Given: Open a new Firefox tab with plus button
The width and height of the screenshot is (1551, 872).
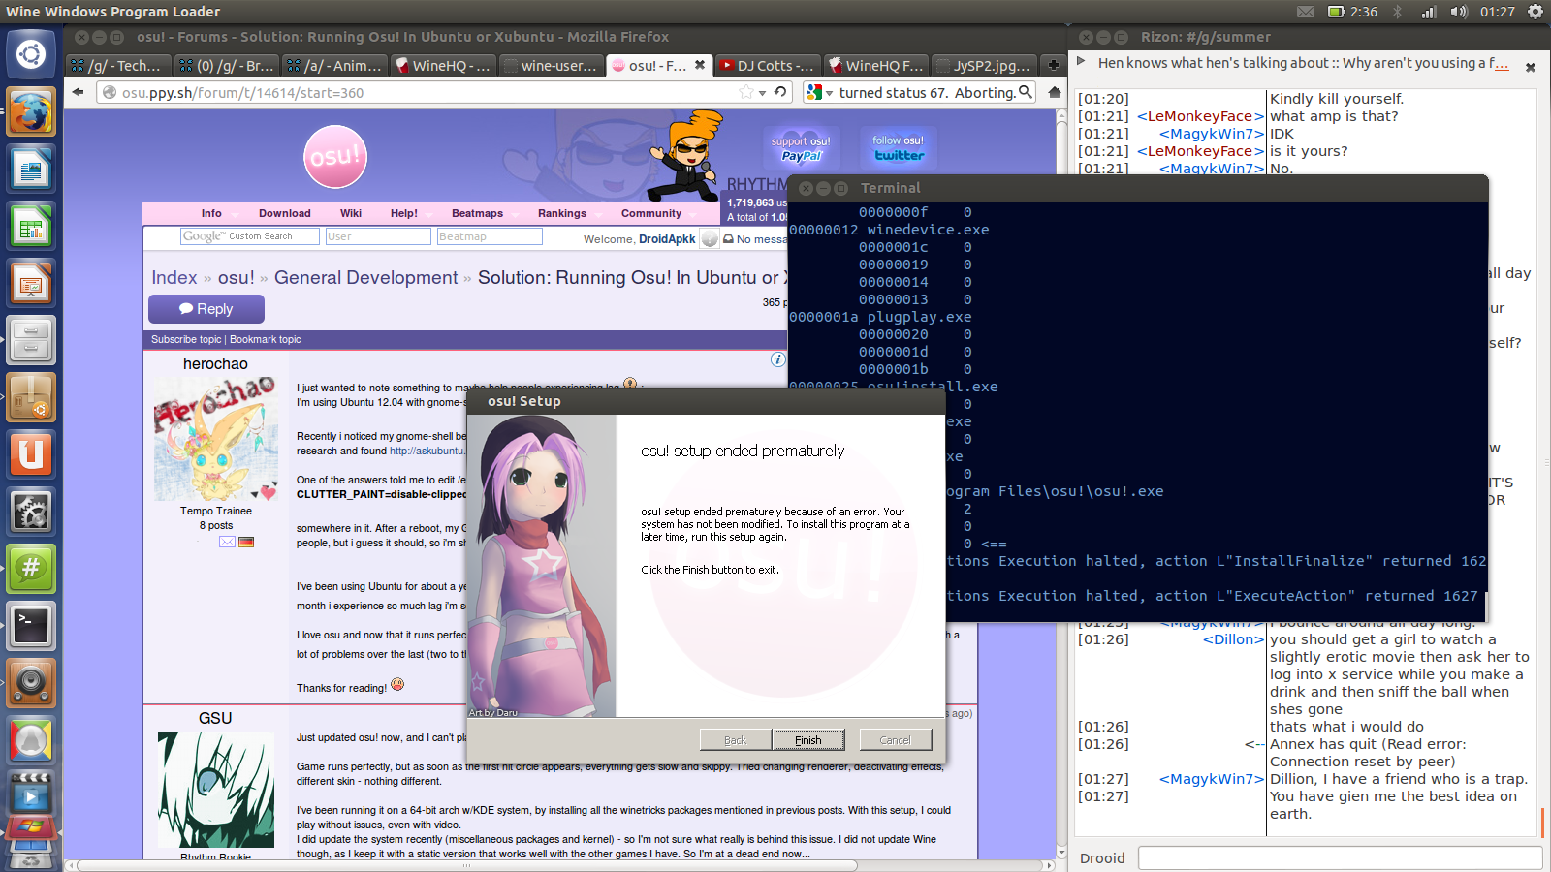Looking at the screenshot, I should coord(1053,65).
